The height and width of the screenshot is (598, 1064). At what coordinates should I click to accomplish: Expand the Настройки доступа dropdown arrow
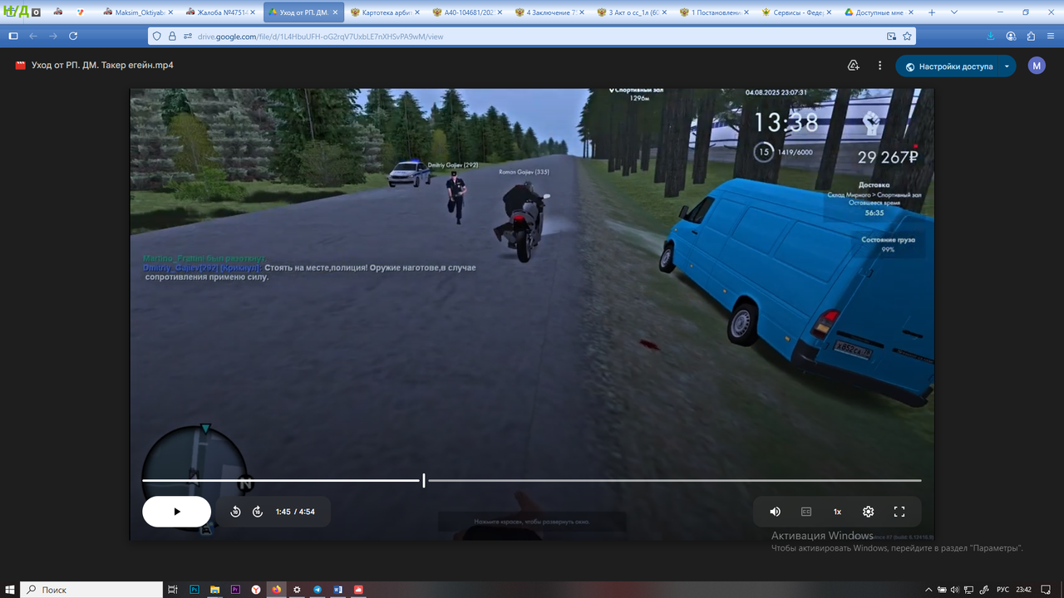click(1007, 66)
